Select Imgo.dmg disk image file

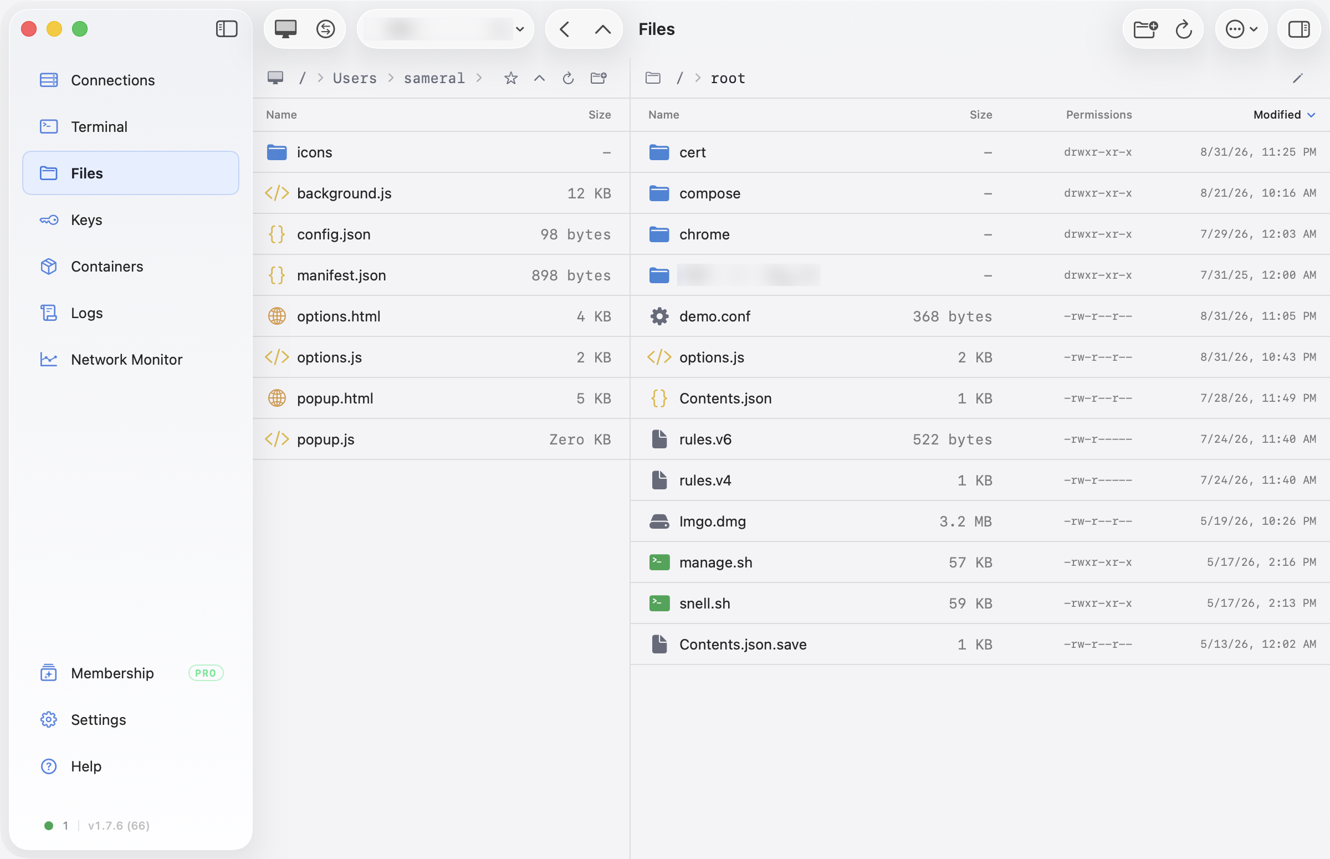coord(980,521)
